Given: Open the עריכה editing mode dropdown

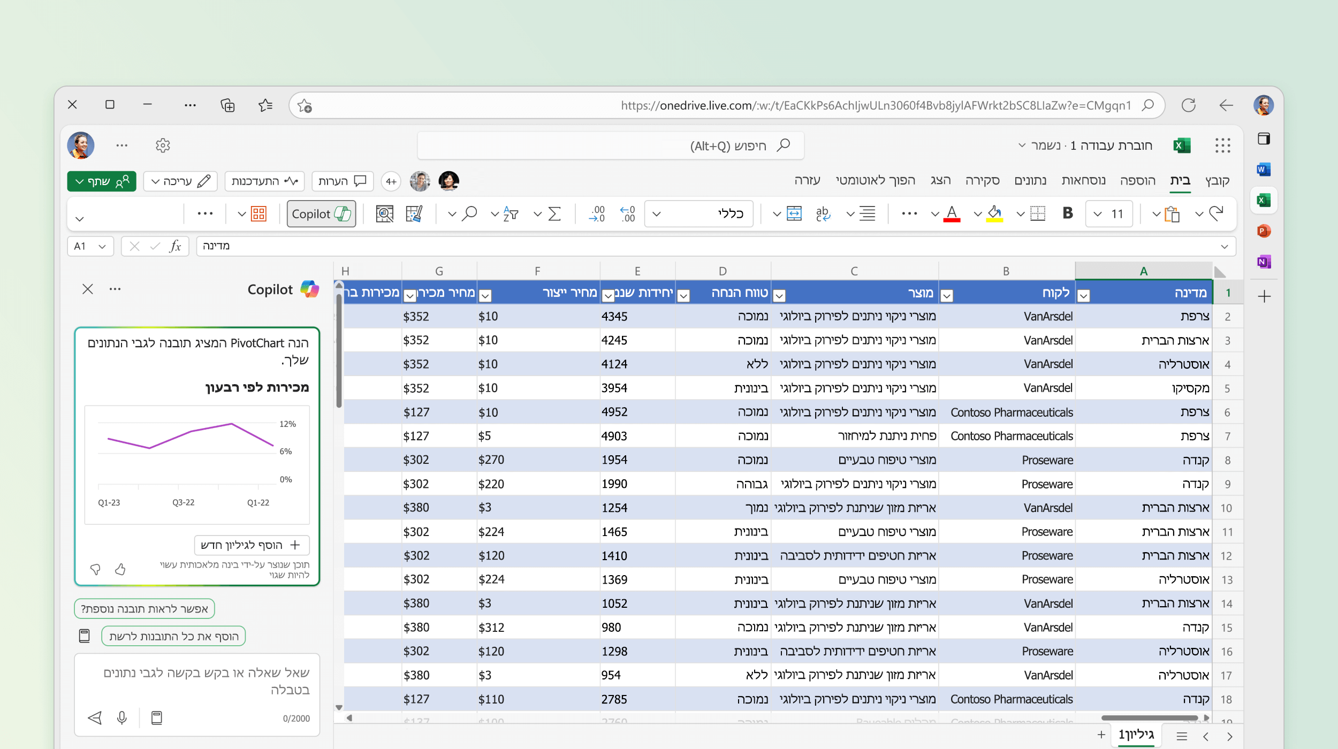Looking at the screenshot, I should (180, 181).
